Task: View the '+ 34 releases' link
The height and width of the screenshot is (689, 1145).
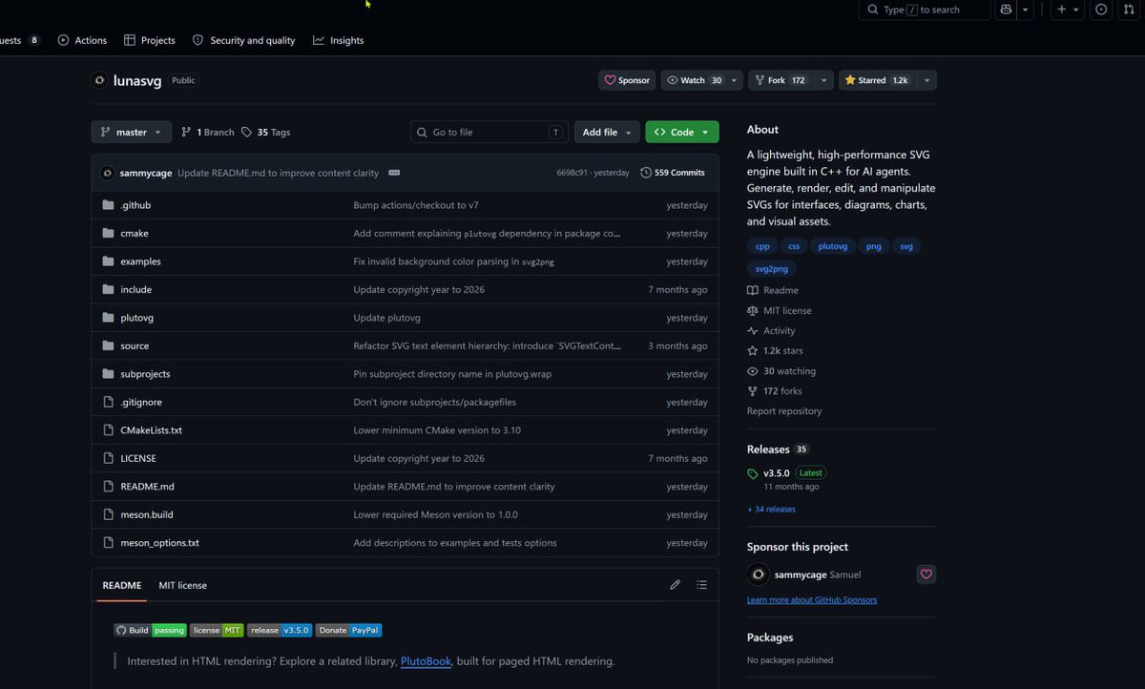Action: click(771, 509)
